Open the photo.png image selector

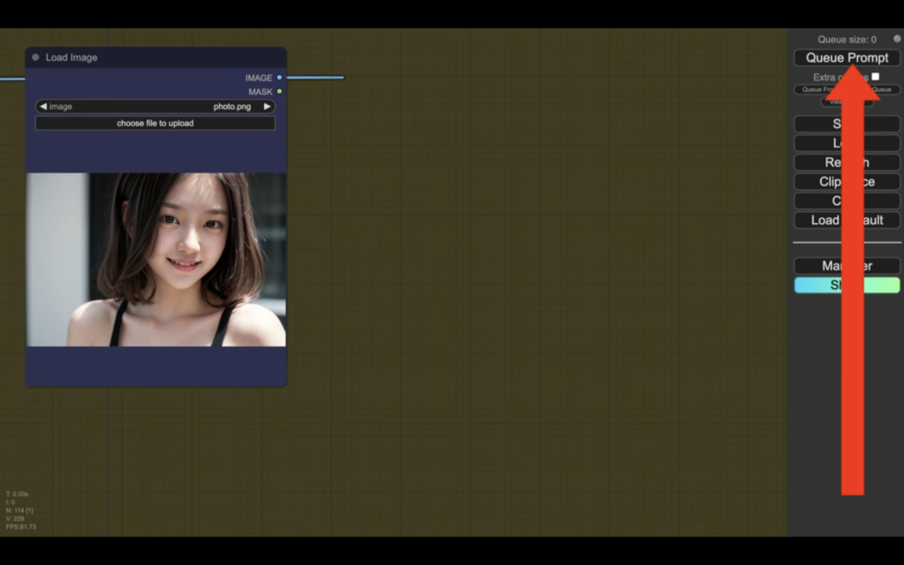pos(154,107)
